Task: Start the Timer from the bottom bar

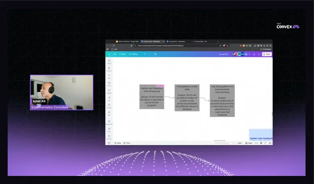Action: tap(127, 143)
